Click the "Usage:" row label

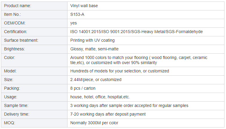pyautogui.click(x=11, y=97)
